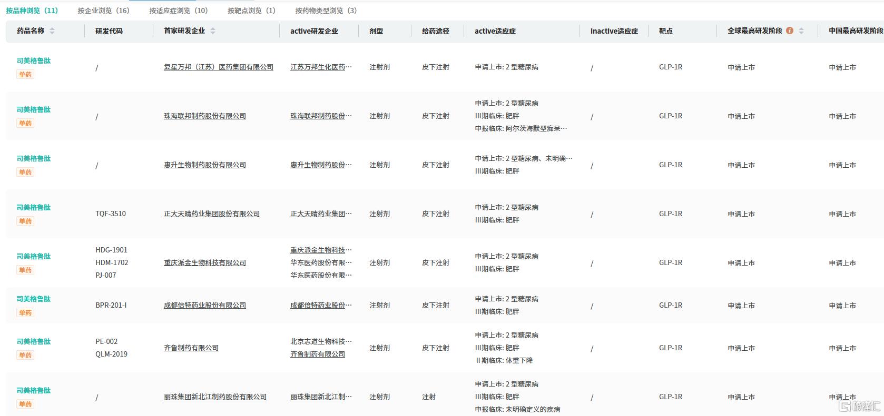Click GLP-1R target in 复星万邦 row
Screen dimensions: 884x416
[671, 67]
